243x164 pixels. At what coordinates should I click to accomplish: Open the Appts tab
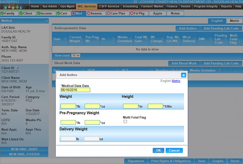click(157, 13)
